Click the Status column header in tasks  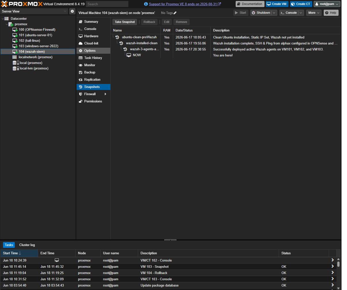[x=303, y=253]
